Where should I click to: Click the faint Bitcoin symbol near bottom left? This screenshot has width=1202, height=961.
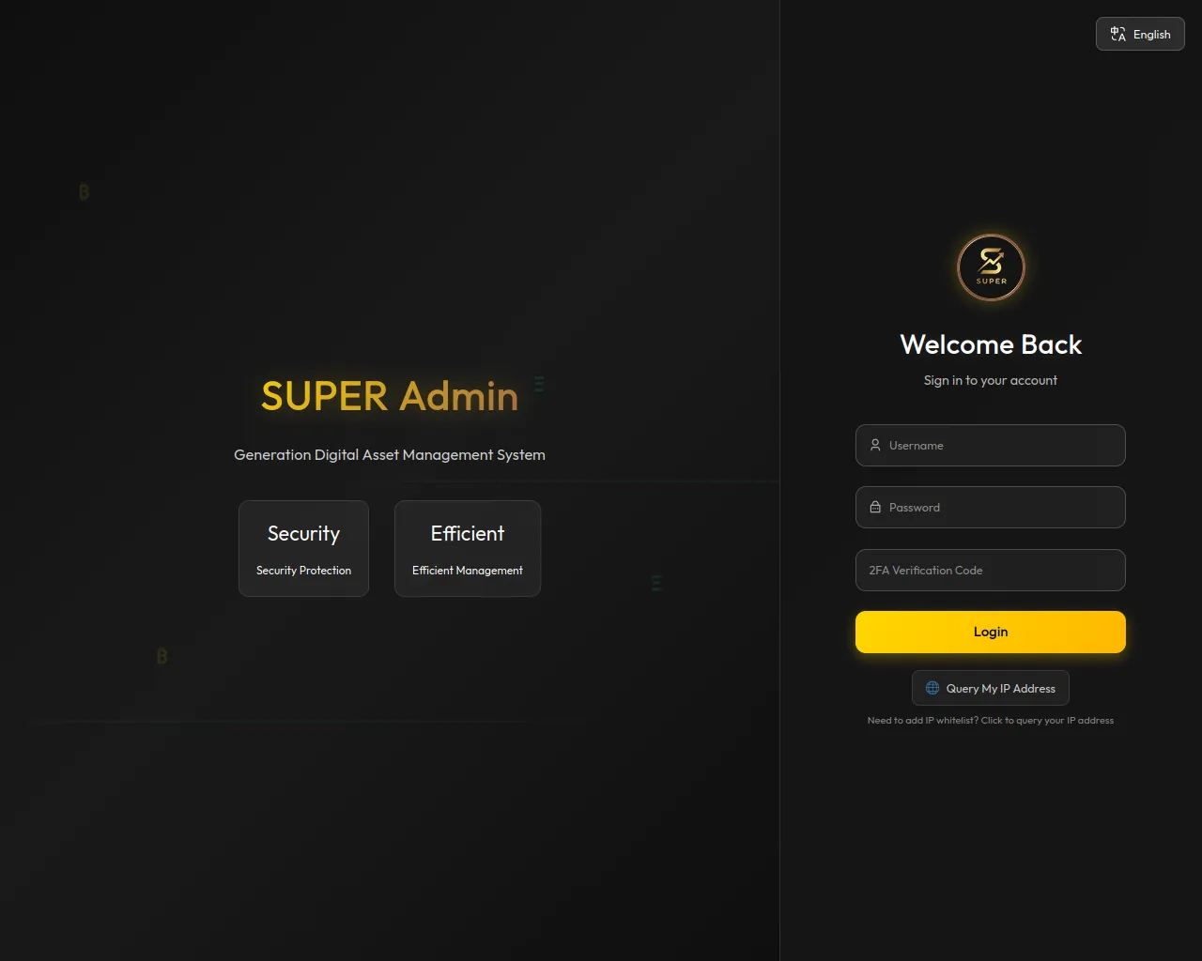[162, 656]
